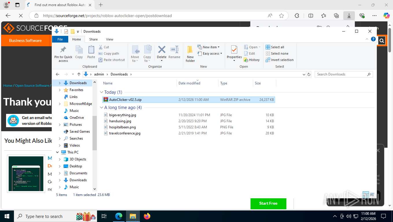Expand Downloads node in tree

click(60, 83)
